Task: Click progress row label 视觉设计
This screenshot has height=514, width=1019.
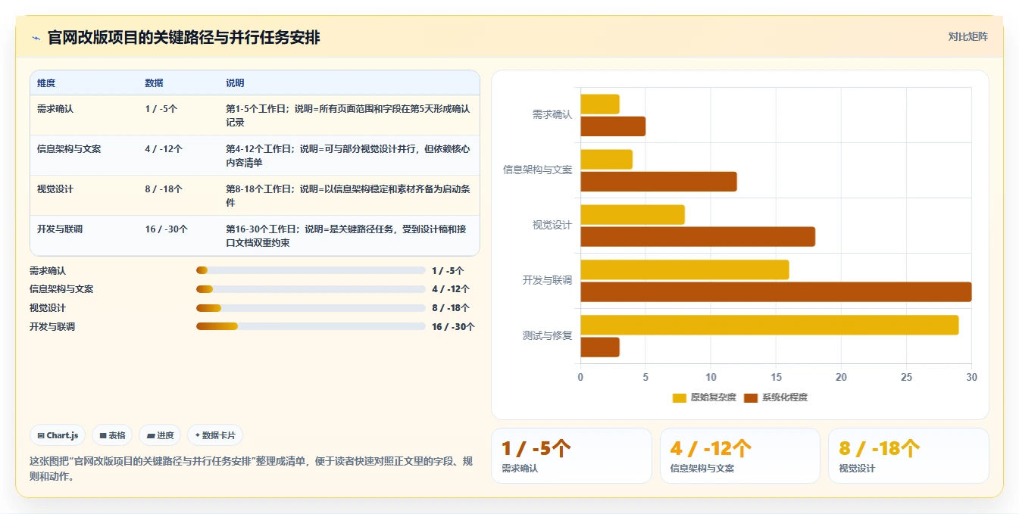Action: click(48, 308)
